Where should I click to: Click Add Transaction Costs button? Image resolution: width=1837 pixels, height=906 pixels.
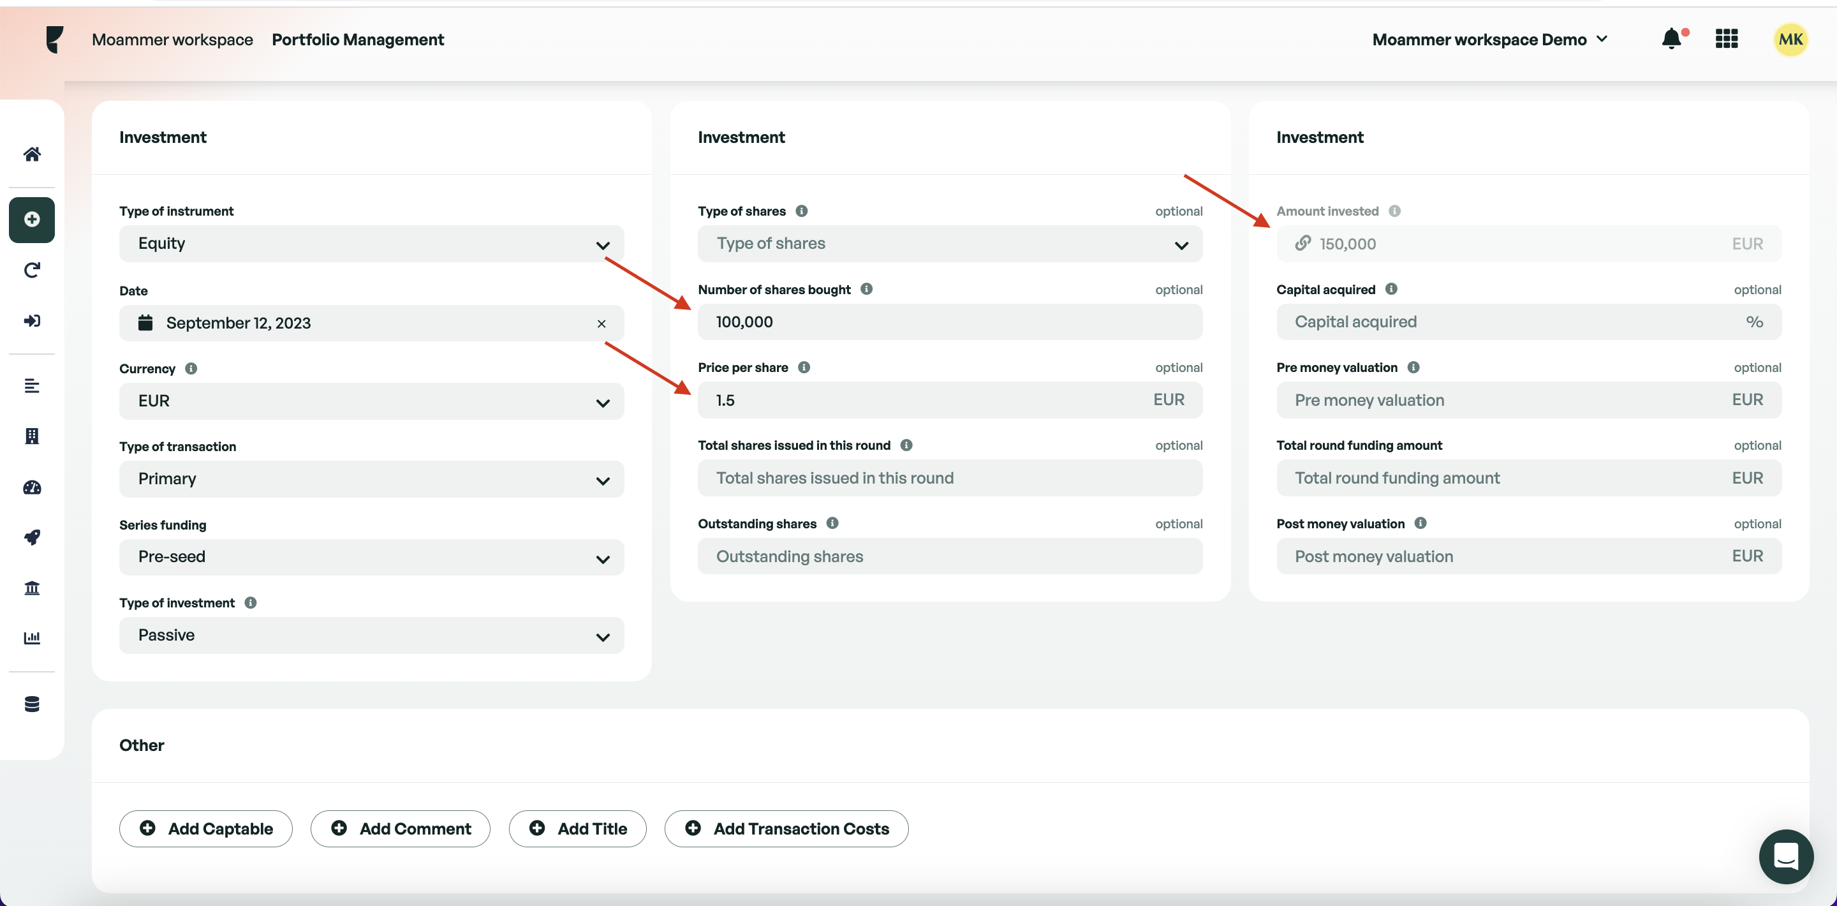(786, 829)
